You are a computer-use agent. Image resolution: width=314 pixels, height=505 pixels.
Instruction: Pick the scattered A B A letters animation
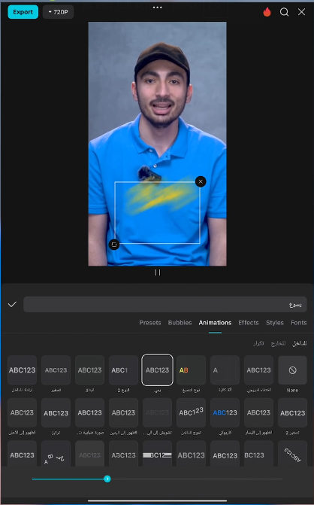coord(56,454)
